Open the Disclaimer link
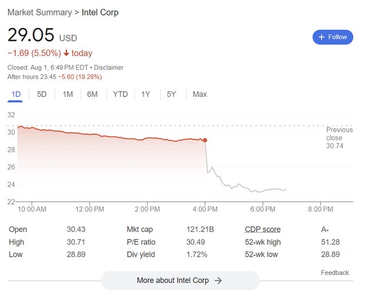The width and height of the screenshot is (366, 291). [109, 68]
